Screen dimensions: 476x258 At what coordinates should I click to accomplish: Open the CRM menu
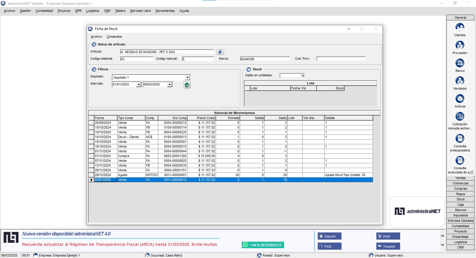[x=107, y=11]
